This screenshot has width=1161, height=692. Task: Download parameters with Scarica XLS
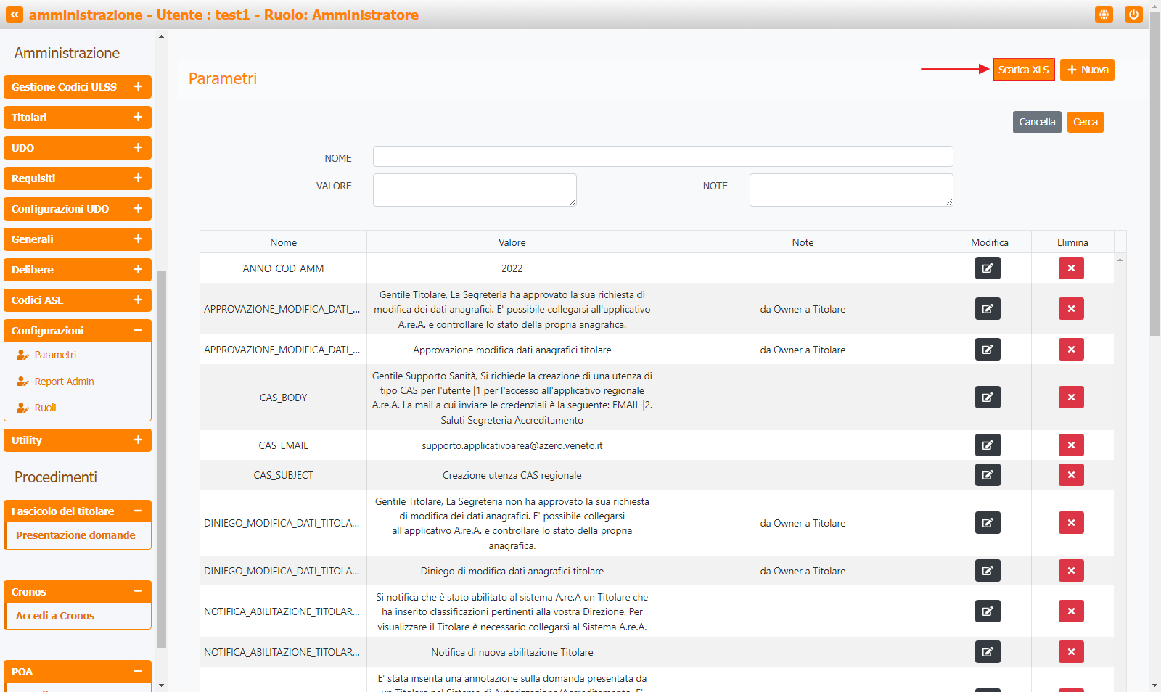(x=1023, y=70)
